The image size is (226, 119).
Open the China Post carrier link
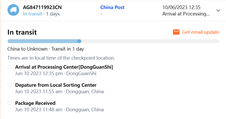pos(112,7)
